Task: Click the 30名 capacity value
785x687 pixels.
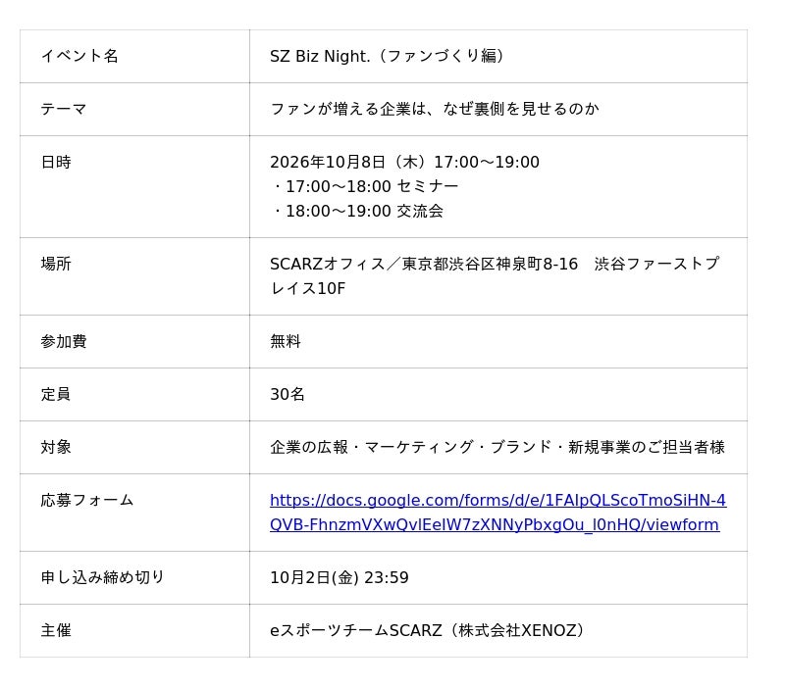Action: click(x=288, y=395)
